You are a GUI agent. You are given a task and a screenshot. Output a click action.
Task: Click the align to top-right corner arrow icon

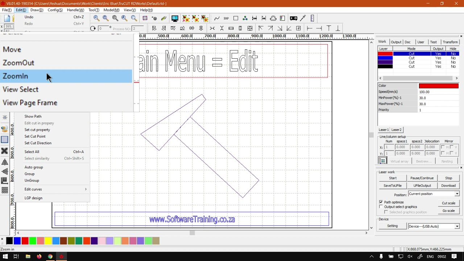(270, 28)
